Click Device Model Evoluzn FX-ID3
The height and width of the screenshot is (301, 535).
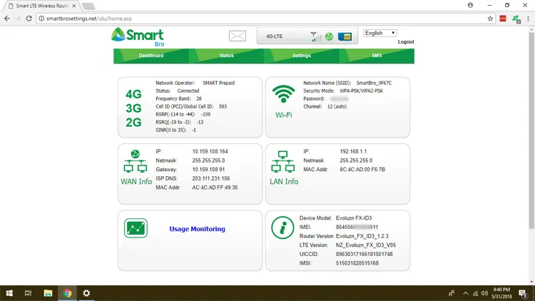pos(354,218)
